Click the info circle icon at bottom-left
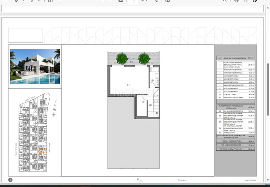Screen dimensions: 270x187 tap(10, 180)
